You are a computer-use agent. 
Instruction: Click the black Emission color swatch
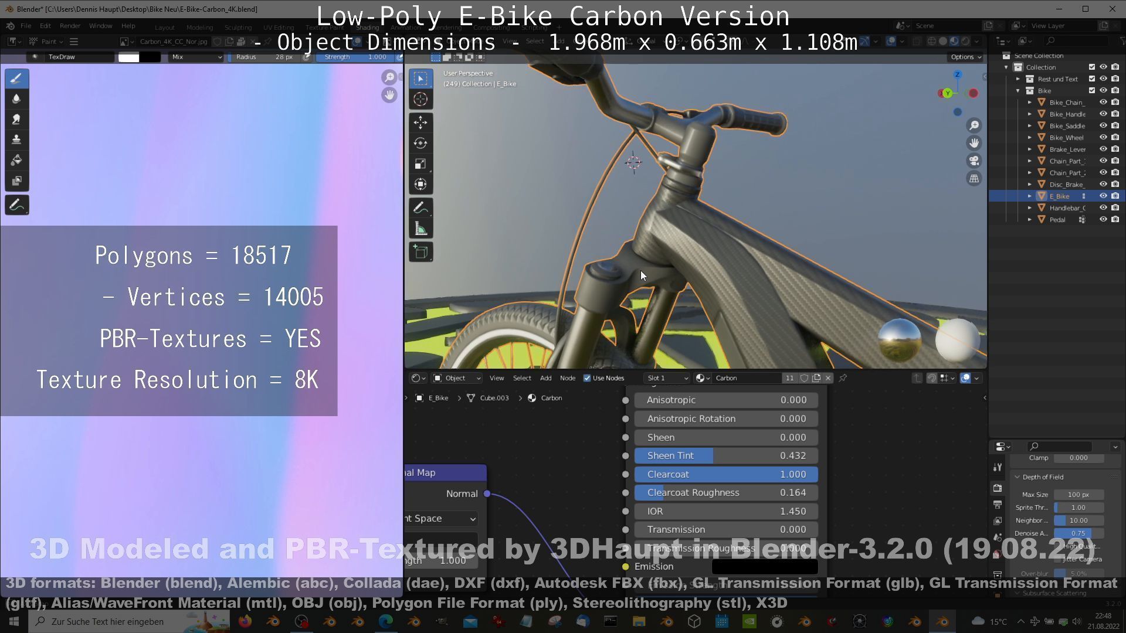pos(765,566)
